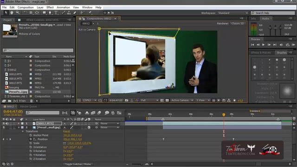Click Play in the Preview panel

263,45
